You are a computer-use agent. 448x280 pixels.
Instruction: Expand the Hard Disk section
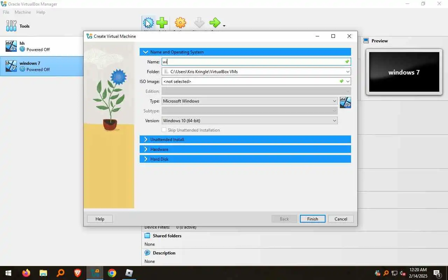(245, 159)
